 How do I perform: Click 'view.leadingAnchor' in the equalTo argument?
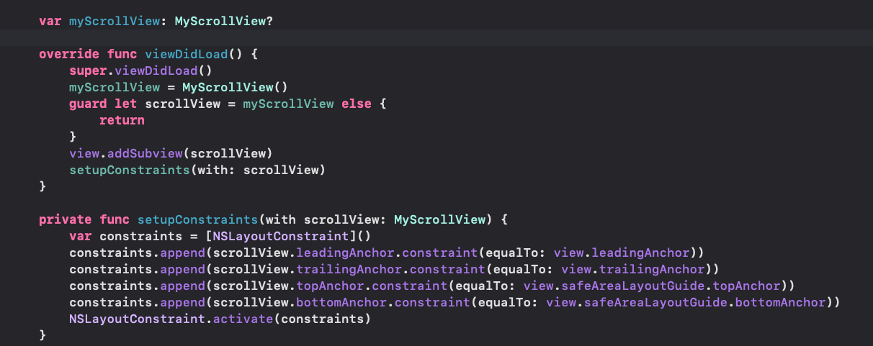click(623, 252)
